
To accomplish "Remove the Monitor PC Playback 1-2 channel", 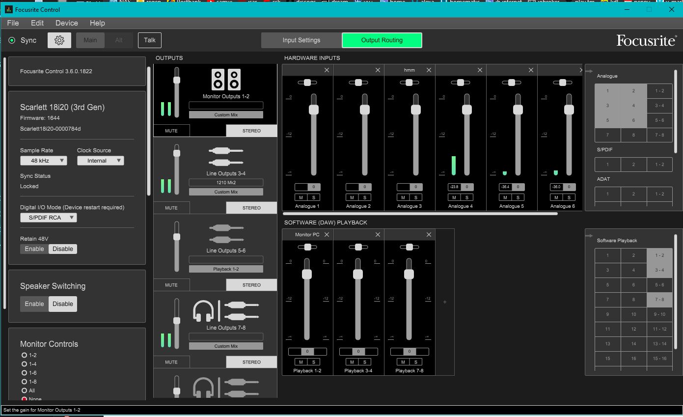I will coord(327,235).
